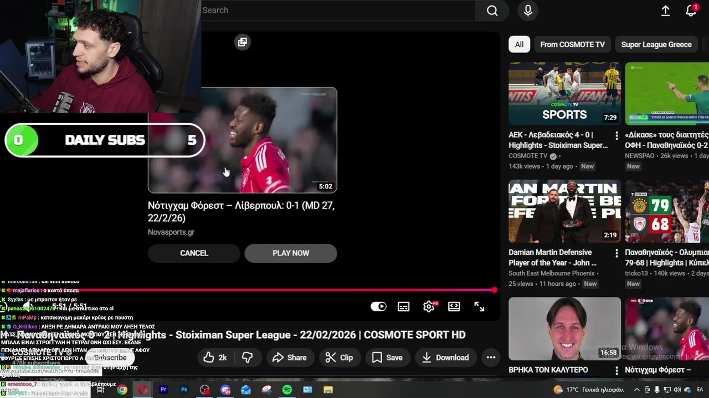This screenshot has width=709, height=398.
Task: Open next video thumbnail Nottingham Forest
Action: point(243,140)
